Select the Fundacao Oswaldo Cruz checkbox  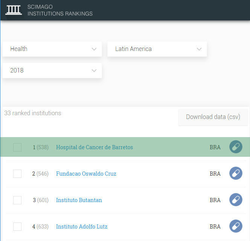point(17,174)
